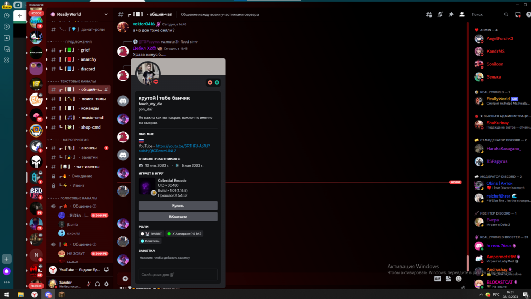Click the Celestial Recode game thumbnail
This screenshot has width=531, height=299.
tap(147, 186)
